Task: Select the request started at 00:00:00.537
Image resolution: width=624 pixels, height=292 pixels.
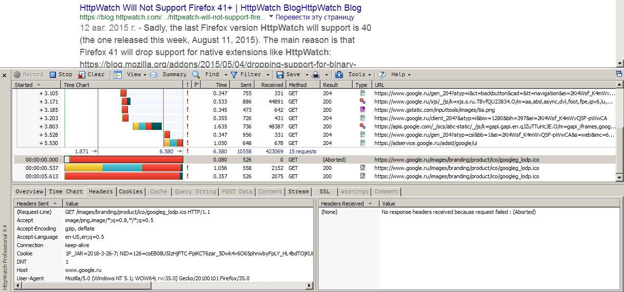Action: click(314, 168)
